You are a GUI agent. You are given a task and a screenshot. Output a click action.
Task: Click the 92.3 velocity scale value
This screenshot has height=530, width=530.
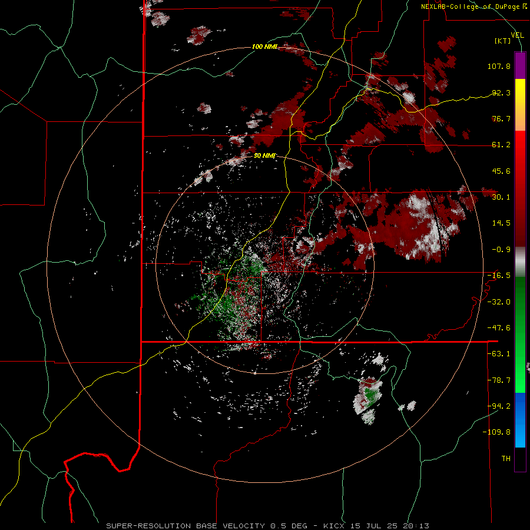coord(501,92)
